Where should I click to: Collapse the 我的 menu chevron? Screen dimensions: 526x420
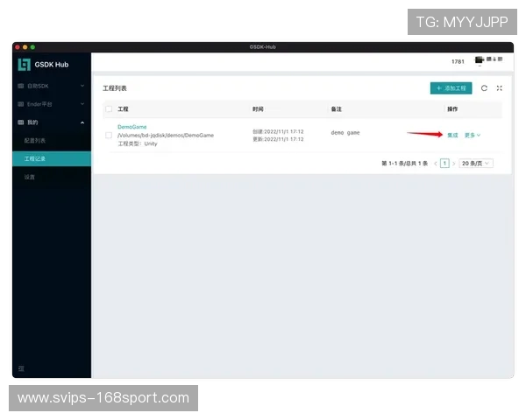[x=82, y=122]
